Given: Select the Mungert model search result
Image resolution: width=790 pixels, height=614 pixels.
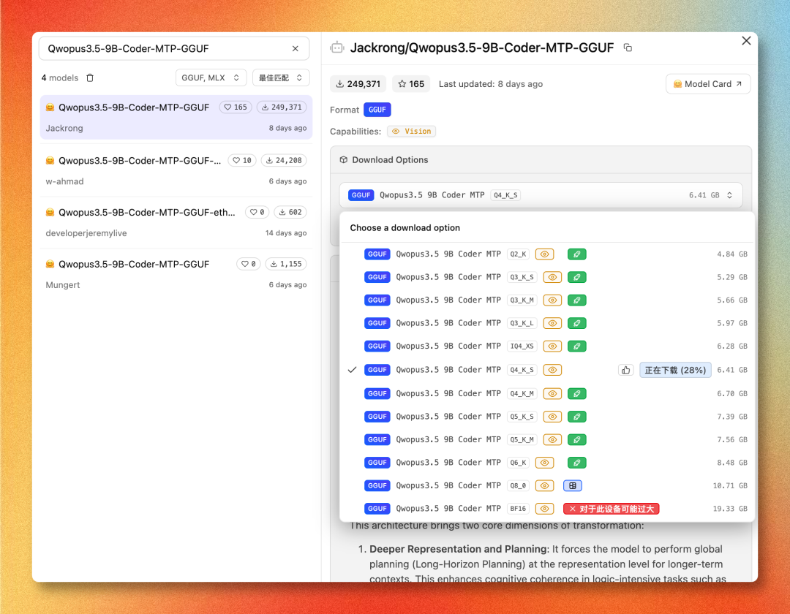Looking at the screenshot, I should [x=176, y=274].
